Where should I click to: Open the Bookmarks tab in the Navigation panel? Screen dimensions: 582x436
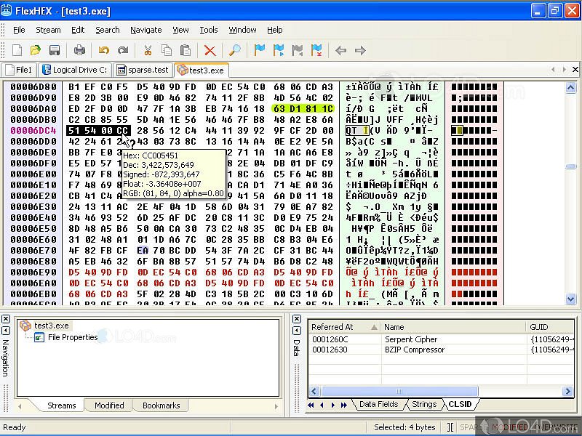[160, 405]
